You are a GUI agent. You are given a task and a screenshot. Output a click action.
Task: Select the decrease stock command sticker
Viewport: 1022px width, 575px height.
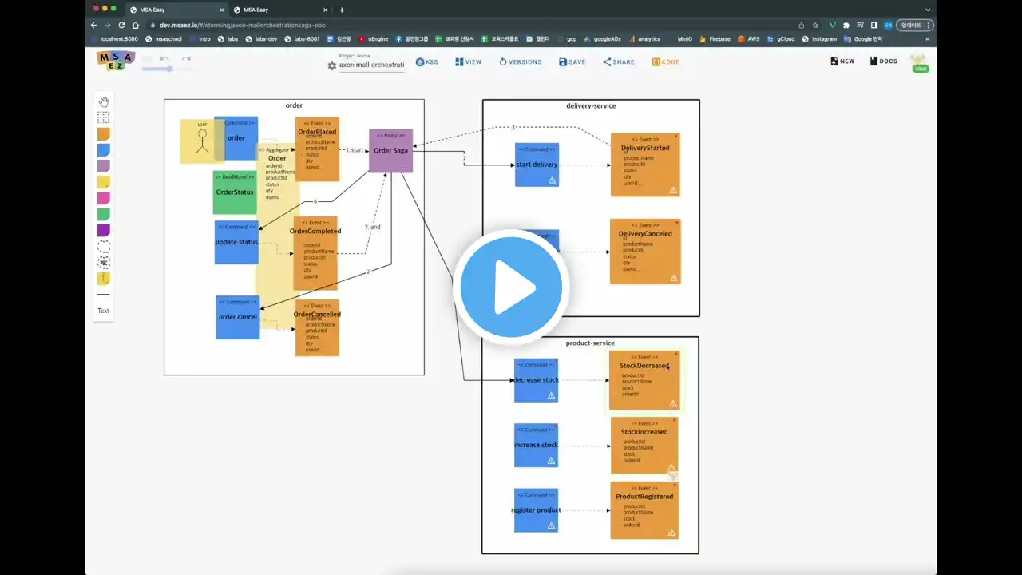point(536,380)
